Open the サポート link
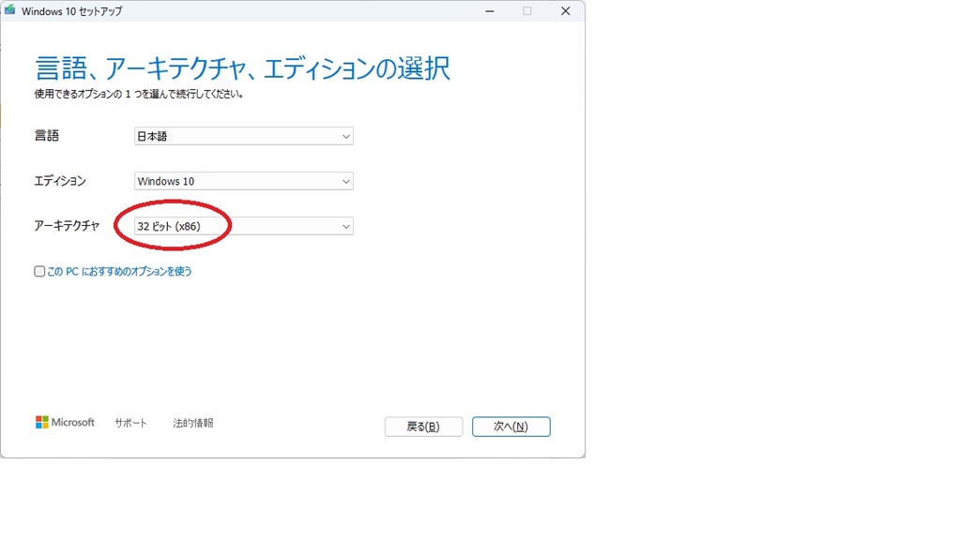Screen dimensions: 961x540 pyautogui.click(x=130, y=423)
